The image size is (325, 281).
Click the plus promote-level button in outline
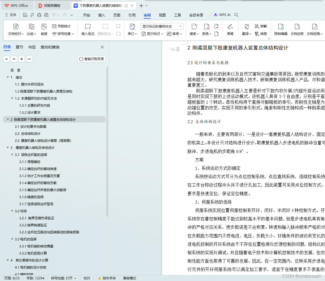pos(22,59)
